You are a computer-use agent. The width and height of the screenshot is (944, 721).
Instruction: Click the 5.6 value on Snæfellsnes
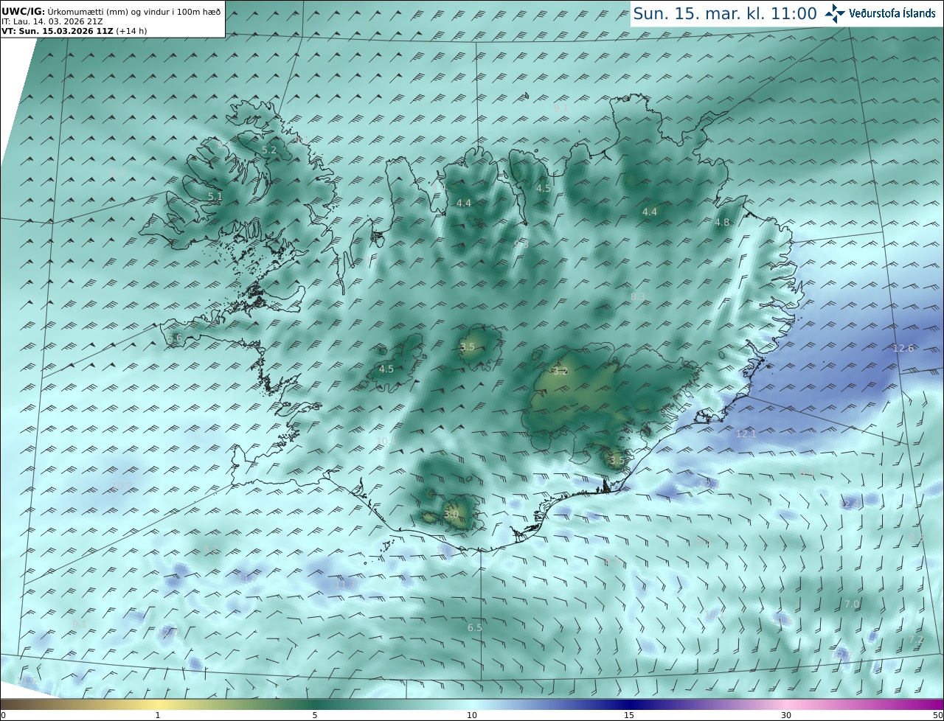pyautogui.click(x=175, y=338)
